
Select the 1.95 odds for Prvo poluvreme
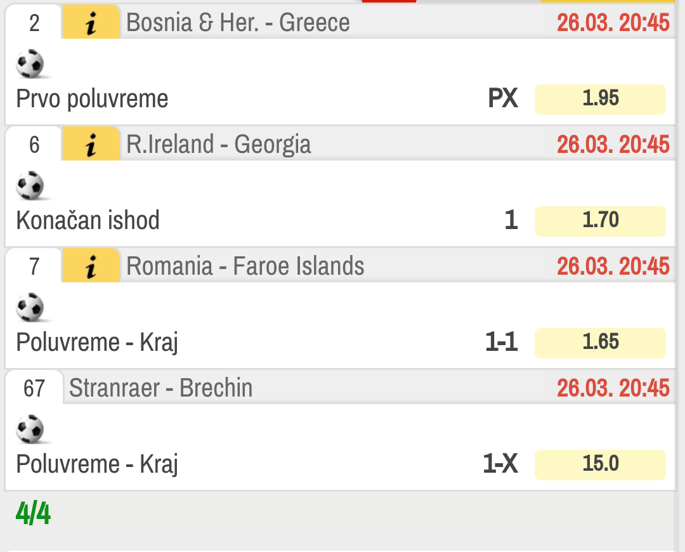coord(600,99)
